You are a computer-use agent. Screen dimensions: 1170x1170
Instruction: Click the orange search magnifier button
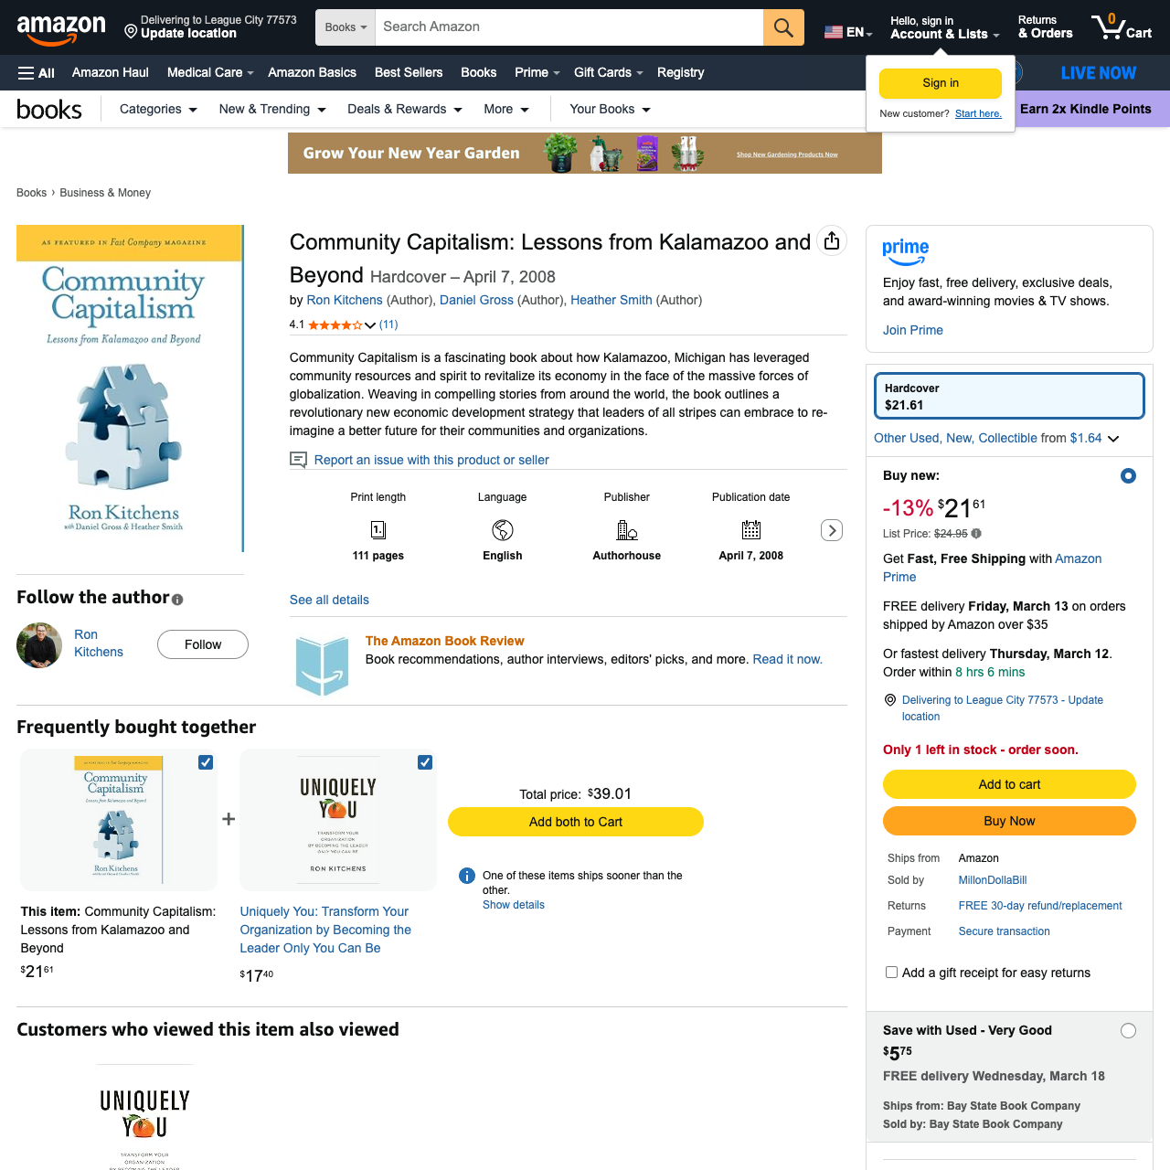783,27
